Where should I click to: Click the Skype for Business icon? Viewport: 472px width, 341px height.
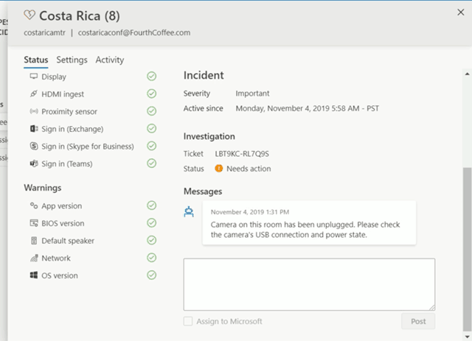click(x=34, y=146)
